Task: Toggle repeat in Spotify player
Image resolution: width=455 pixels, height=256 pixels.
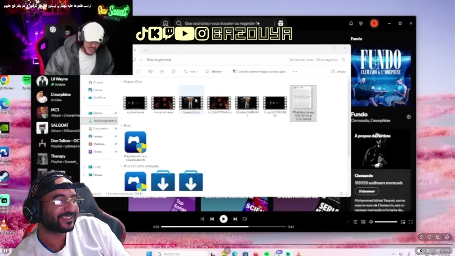Action: 245,219
